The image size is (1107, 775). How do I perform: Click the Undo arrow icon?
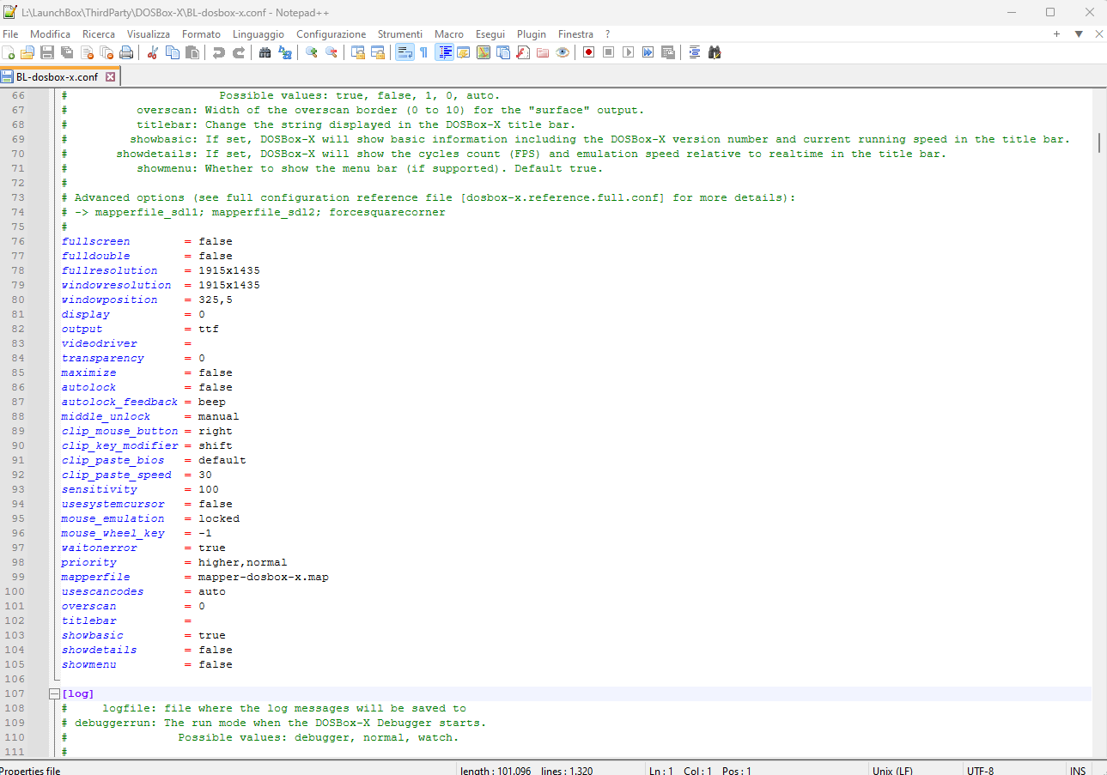tap(219, 52)
